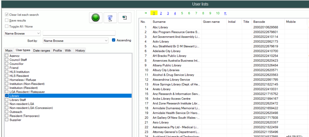Tick the Toggle All / None checkbox
Viewport: 309px width, 137px height.
click(x=7, y=26)
